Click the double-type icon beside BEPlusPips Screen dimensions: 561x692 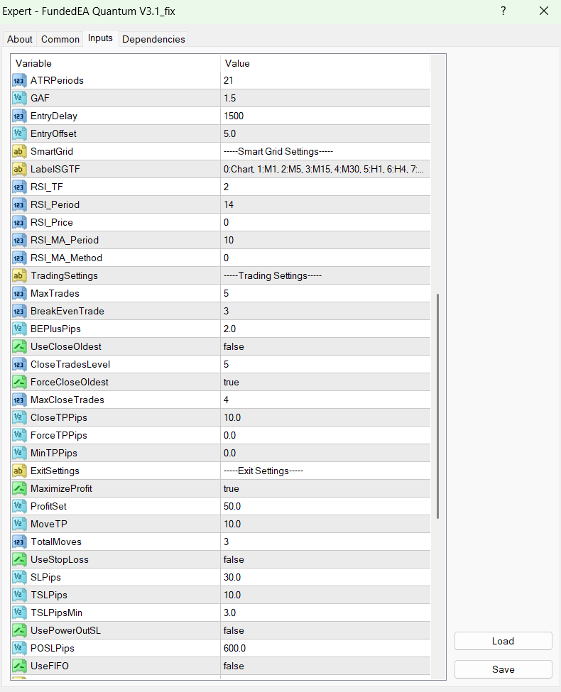pyautogui.click(x=19, y=329)
